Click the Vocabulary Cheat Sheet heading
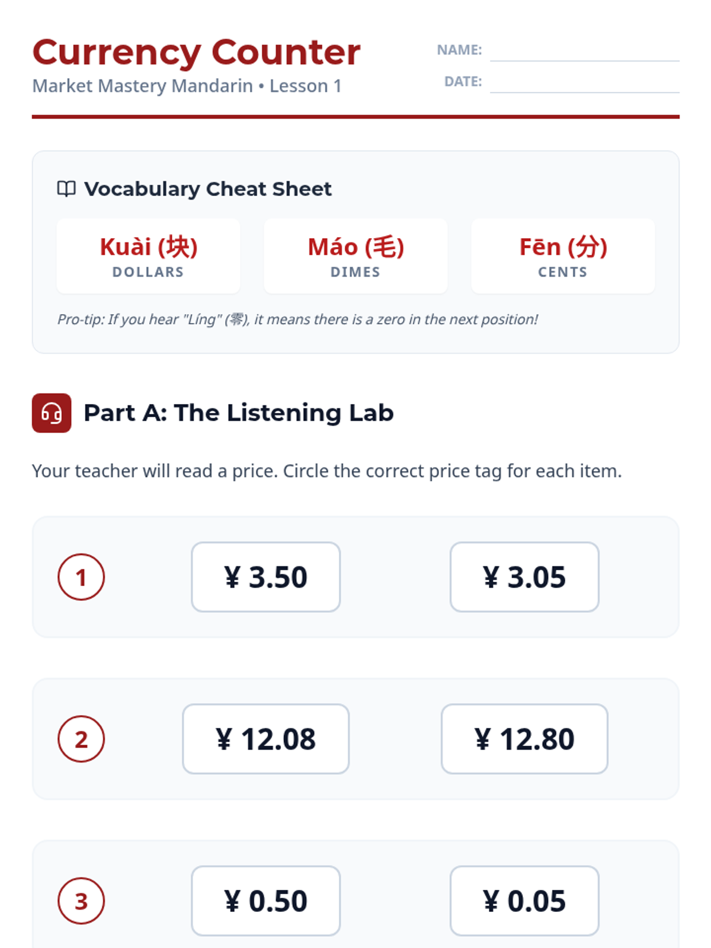 [208, 189]
